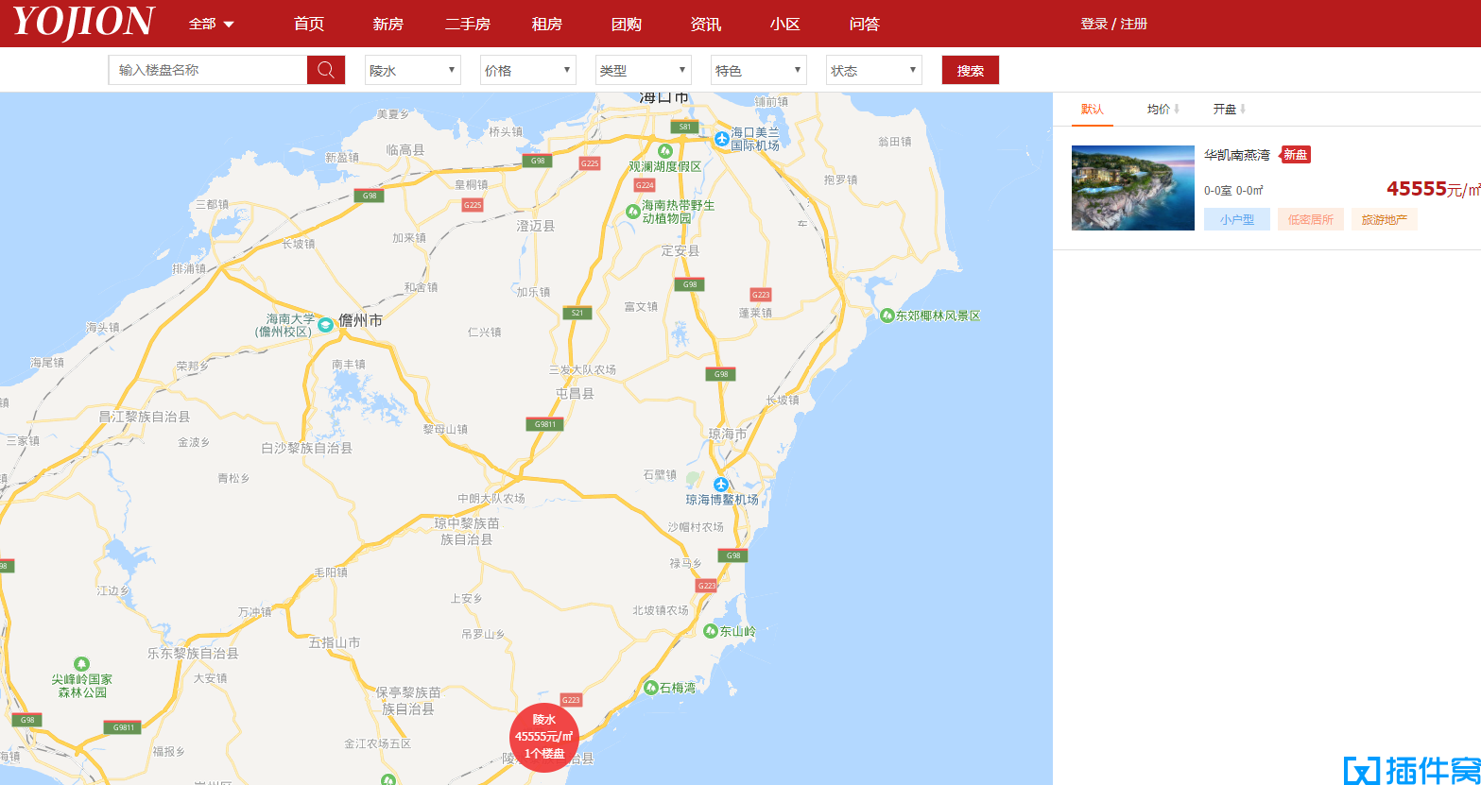Click the 低密居所 tag
The height and width of the screenshot is (785, 1481).
coord(1311,219)
